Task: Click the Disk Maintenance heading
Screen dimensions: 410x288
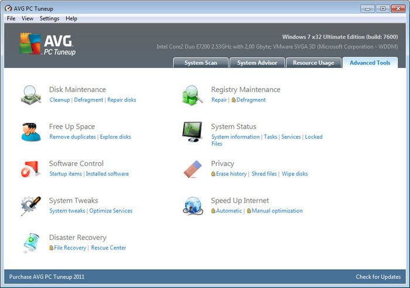Action: point(77,90)
